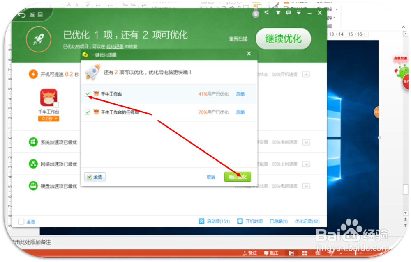Minimize the optimizer window
Screen dimensions: 411x262
click(309, 13)
